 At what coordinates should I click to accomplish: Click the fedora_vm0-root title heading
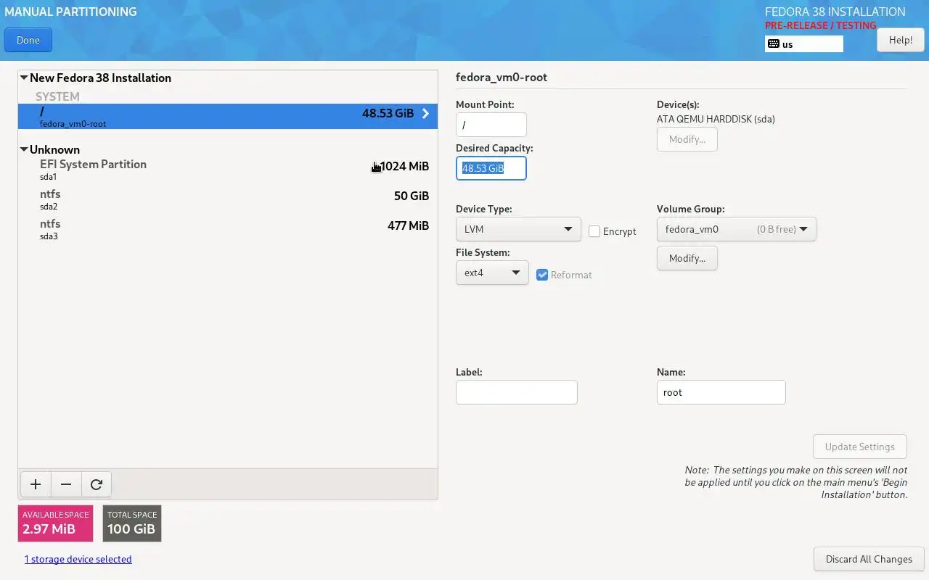coord(502,77)
